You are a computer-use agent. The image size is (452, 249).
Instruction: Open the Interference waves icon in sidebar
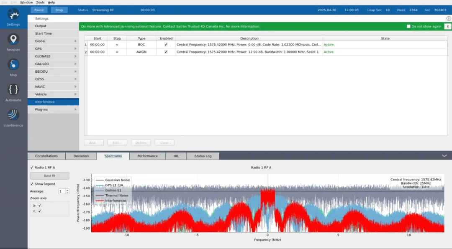click(13, 115)
